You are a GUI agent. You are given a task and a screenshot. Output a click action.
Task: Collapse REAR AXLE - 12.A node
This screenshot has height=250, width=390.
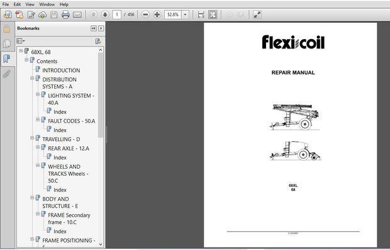[38, 147]
